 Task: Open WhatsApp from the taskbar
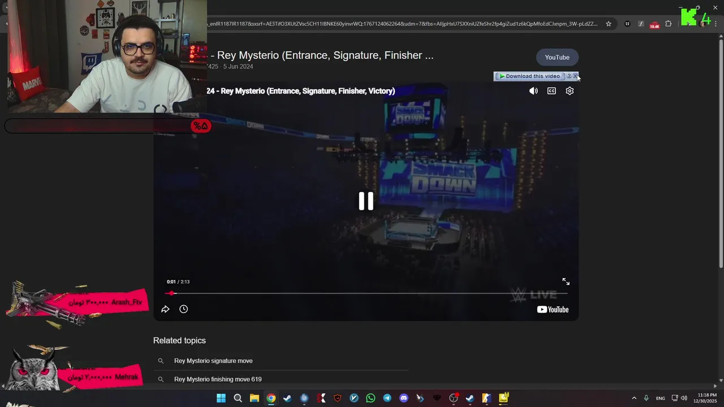(370, 398)
